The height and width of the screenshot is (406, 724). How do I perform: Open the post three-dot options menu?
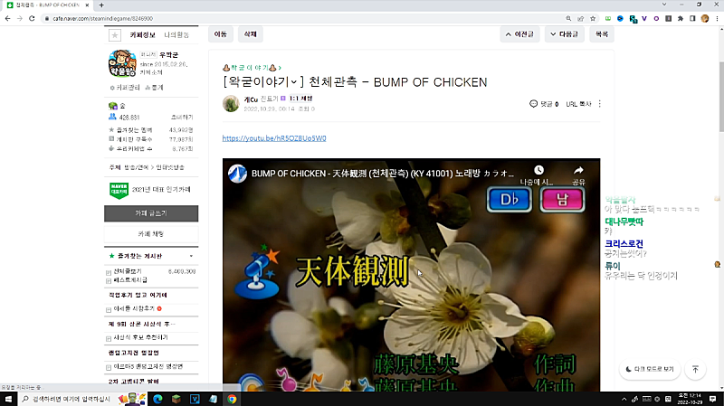[x=600, y=104]
